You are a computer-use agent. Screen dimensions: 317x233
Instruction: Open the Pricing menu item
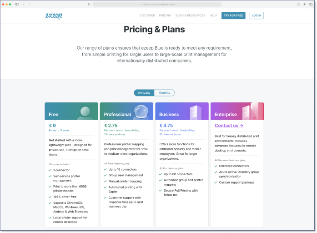pos(165,15)
